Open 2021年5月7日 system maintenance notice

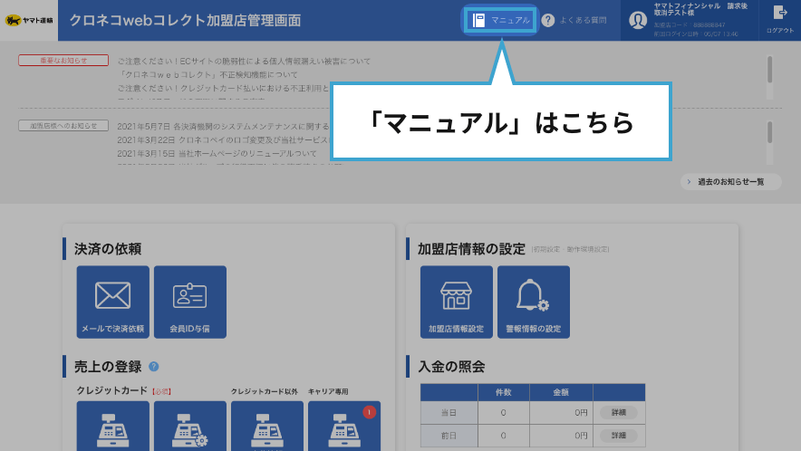tap(223, 126)
